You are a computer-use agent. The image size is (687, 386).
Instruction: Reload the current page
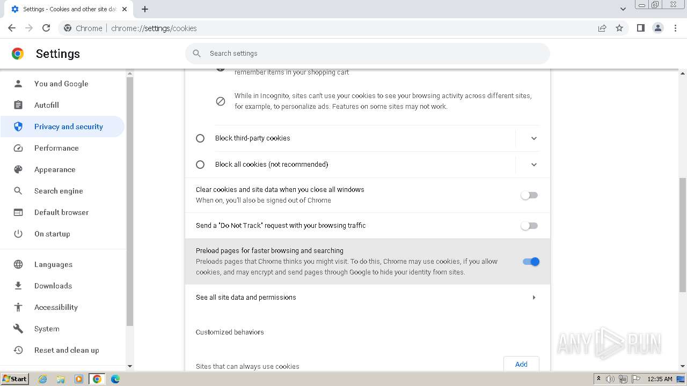[x=46, y=28]
